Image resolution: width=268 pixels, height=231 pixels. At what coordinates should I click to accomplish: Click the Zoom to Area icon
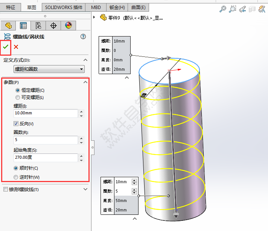click(x=233, y=9)
